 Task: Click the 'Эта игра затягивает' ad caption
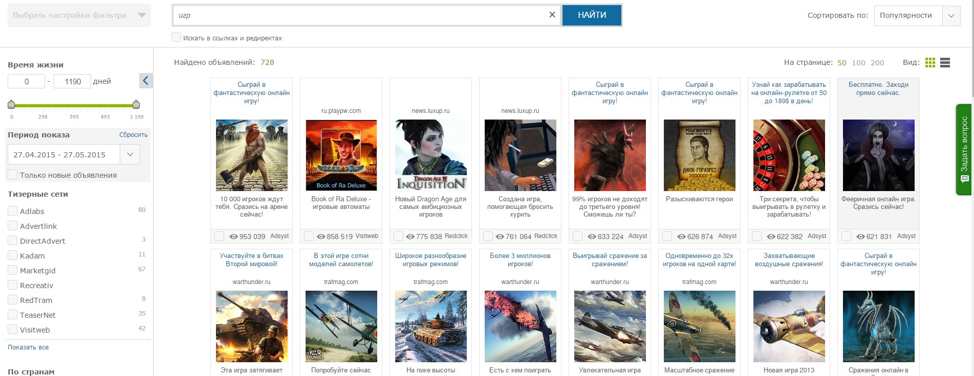tap(251, 370)
